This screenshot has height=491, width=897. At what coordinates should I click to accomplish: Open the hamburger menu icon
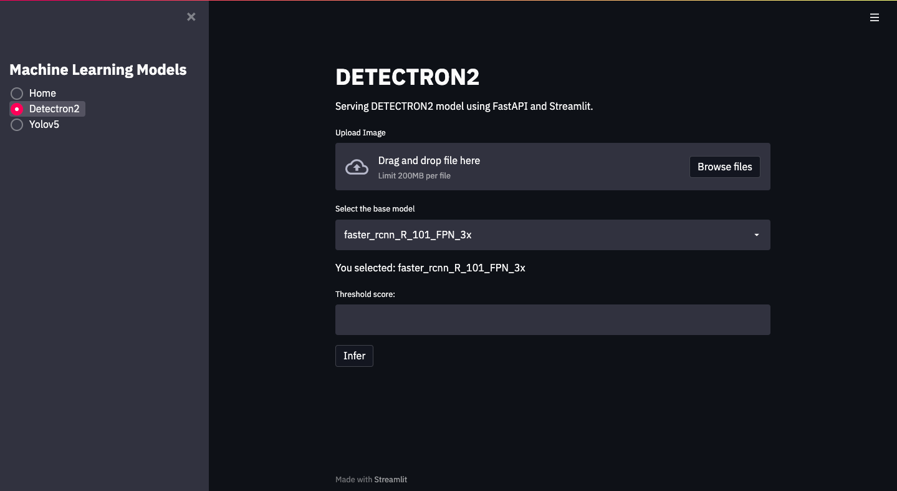(x=875, y=17)
